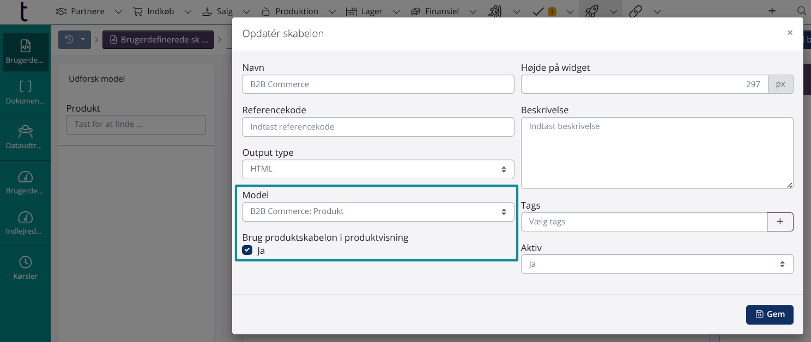Open the checkmark tasks icon with badge
This screenshot has height=342, width=811.
coord(538,11)
